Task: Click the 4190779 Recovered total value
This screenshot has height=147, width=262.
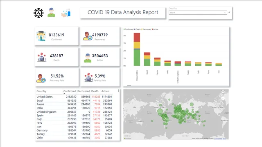Action: point(100,35)
